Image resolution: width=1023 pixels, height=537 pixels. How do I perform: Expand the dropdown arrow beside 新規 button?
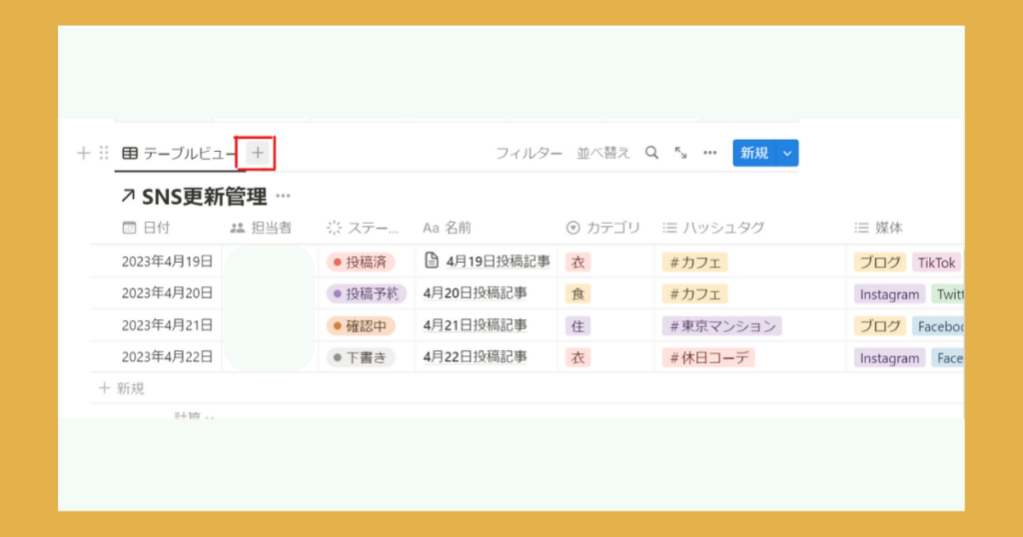pos(787,153)
